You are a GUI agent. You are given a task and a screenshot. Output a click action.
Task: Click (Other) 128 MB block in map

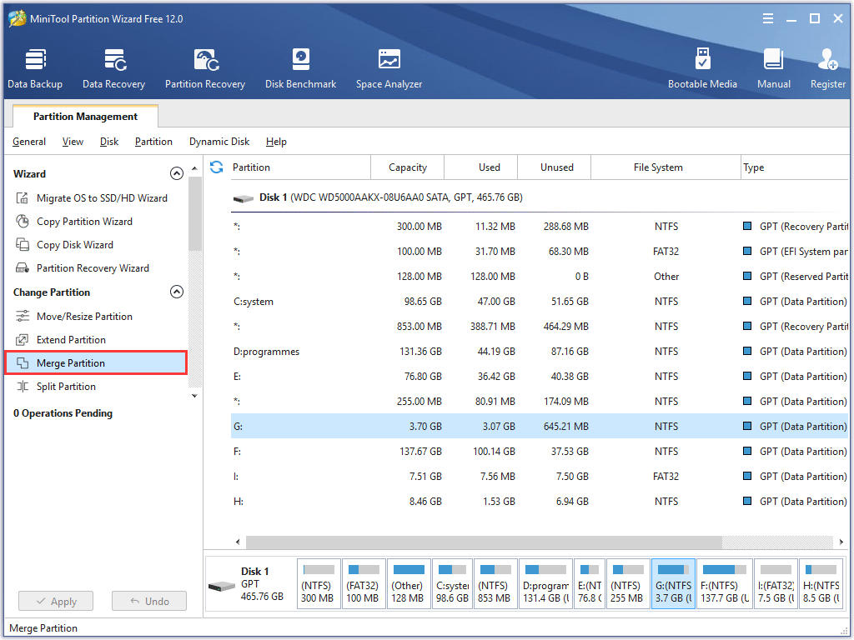pyautogui.click(x=409, y=584)
